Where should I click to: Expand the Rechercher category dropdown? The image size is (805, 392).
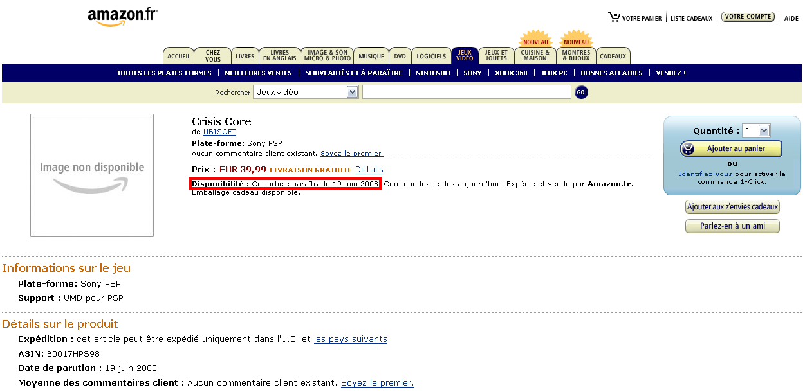pyautogui.click(x=306, y=93)
